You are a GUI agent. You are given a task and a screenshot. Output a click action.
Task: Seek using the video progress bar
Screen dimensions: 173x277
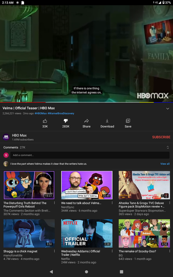coord(86,102)
